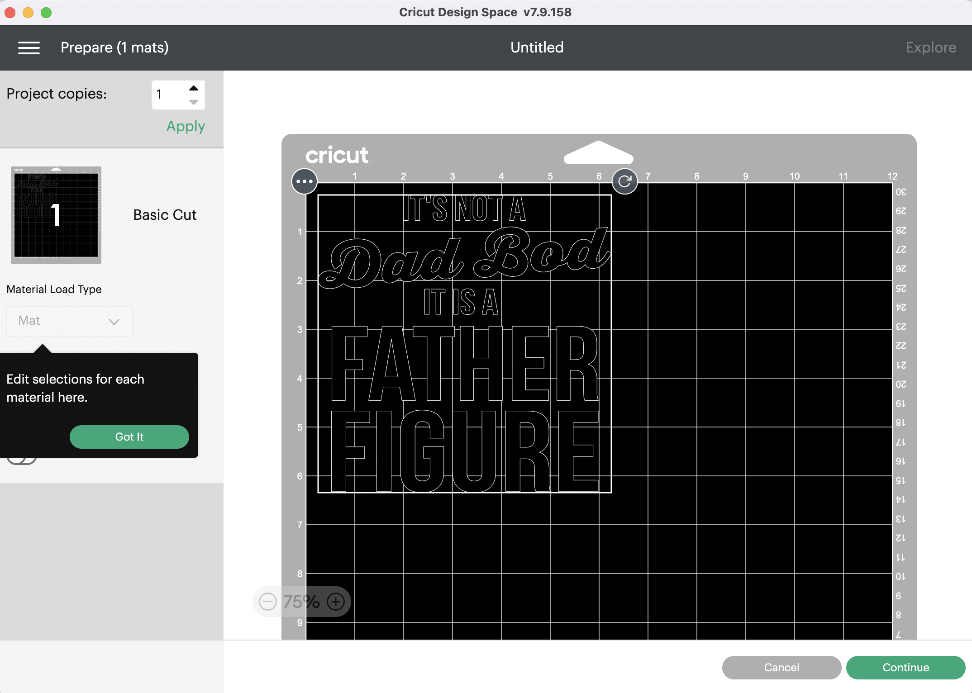The height and width of the screenshot is (693, 972).
Task: Click the 75% zoom level text
Action: [301, 602]
